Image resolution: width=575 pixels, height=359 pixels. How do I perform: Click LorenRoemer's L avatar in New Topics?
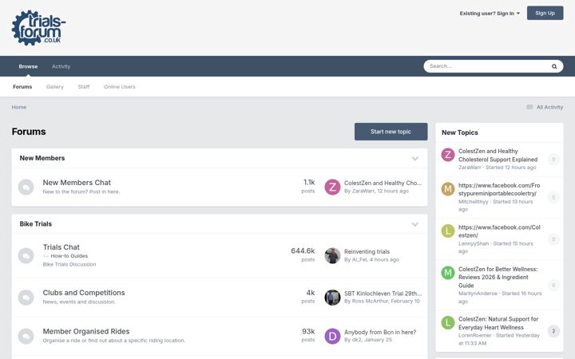pyautogui.click(x=448, y=323)
